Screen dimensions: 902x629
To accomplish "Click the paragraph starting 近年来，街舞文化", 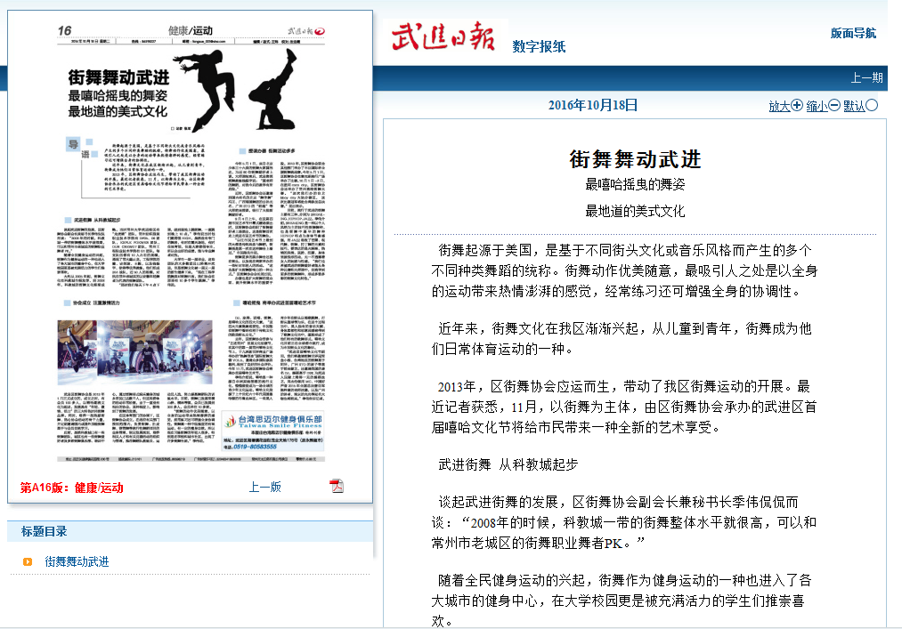I will pyautogui.click(x=622, y=339).
